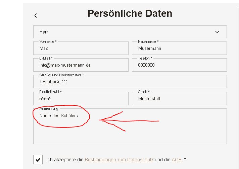Click the 'Persönliche Daten' heading
The width and height of the screenshot is (239, 169).
(x=130, y=13)
